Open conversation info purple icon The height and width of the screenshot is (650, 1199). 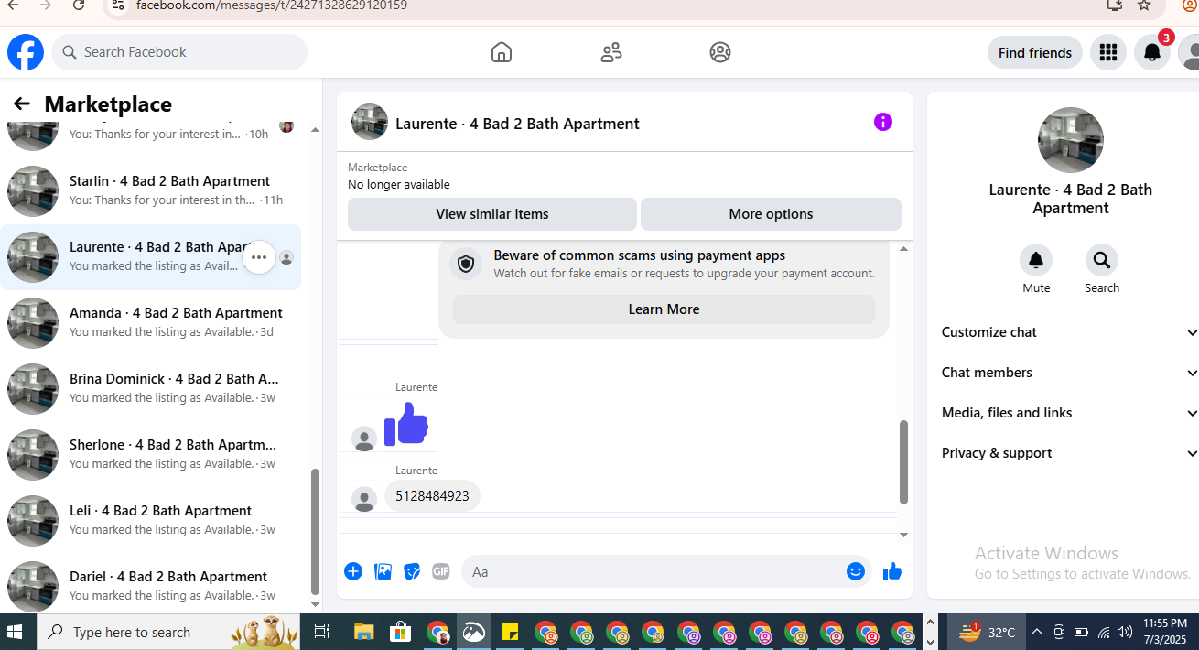coord(883,122)
